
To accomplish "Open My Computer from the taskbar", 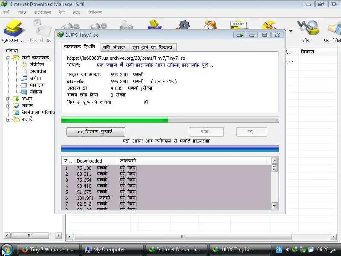I will [112, 250].
